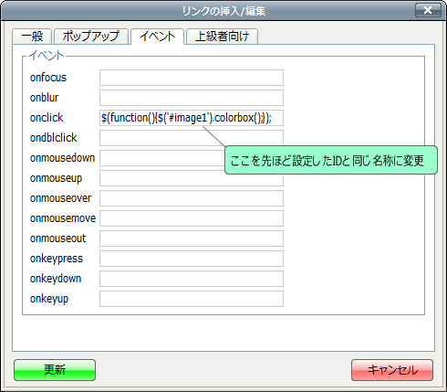Open the 上級者向け tab
447x392 pixels.
pos(222,37)
